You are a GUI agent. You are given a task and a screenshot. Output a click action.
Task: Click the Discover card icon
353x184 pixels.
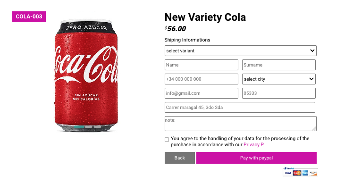tap(313, 173)
